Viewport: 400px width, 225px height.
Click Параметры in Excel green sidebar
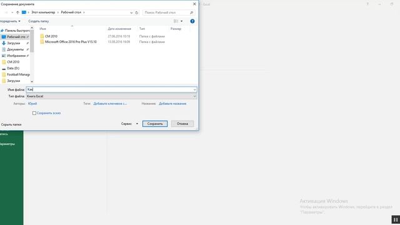pos(7,144)
